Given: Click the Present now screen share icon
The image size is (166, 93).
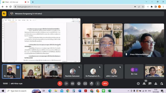Looking at the screenshot, I should click(x=85, y=84).
